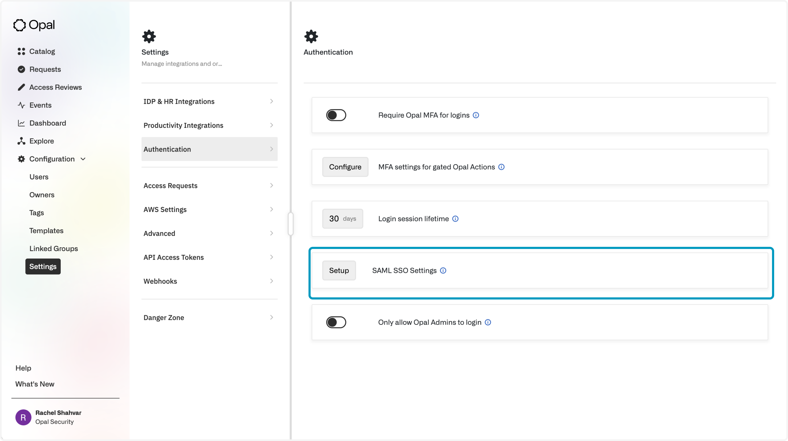
Task: Click chevron on Danger Zone row
Action: (272, 317)
